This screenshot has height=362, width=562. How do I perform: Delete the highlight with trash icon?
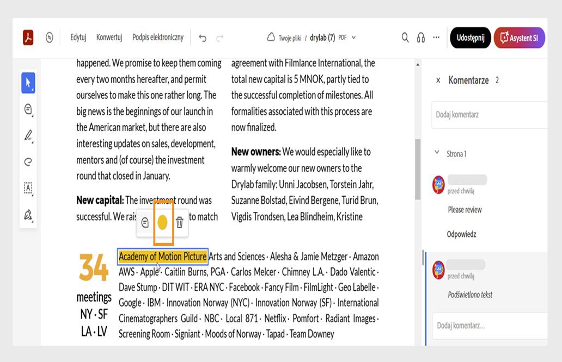[x=180, y=222]
